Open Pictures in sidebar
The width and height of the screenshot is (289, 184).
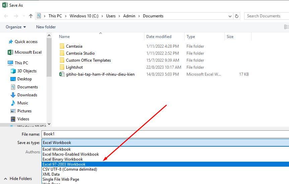pos(24,111)
